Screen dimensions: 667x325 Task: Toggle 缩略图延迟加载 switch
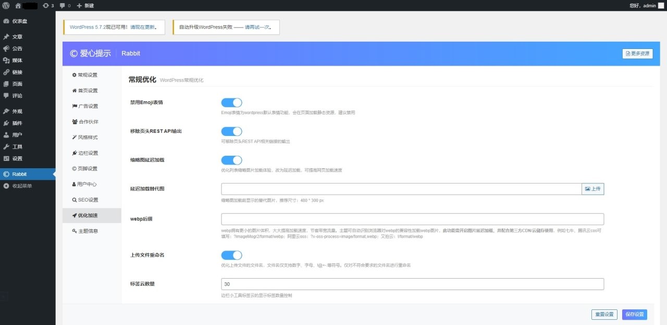coord(232,160)
